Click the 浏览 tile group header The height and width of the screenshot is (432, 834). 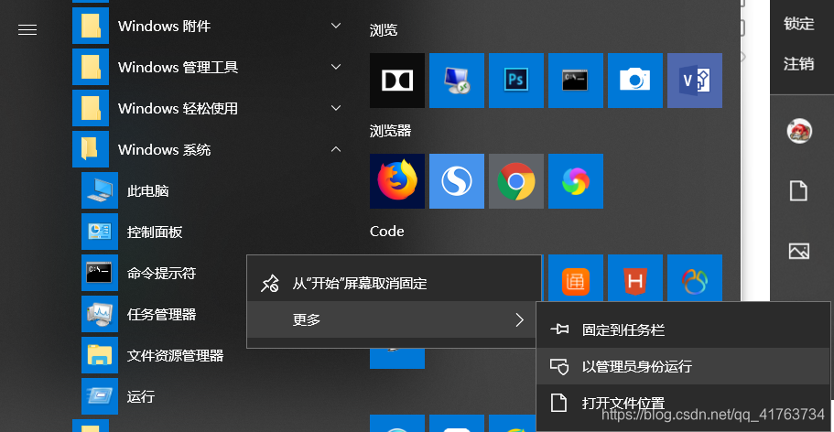tap(384, 30)
